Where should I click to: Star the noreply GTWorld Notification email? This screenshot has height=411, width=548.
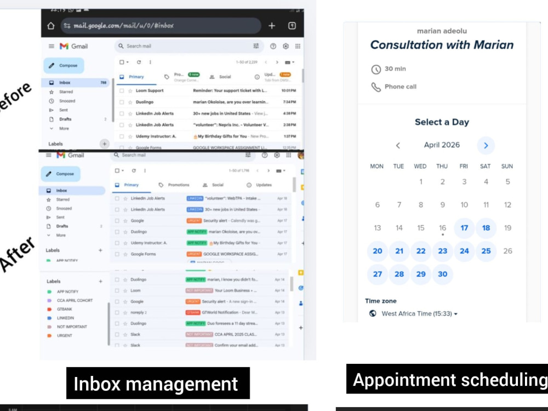(x=125, y=313)
